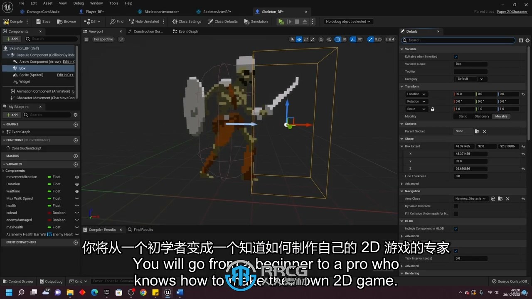Activate the translate gizmo tool

(x=299, y=39)
